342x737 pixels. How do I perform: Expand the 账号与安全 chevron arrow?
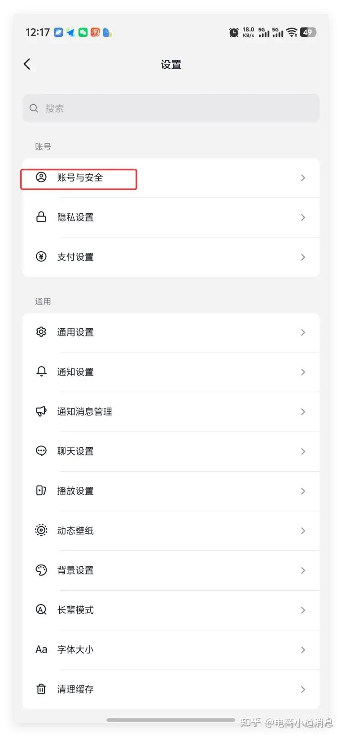(303, 178)
